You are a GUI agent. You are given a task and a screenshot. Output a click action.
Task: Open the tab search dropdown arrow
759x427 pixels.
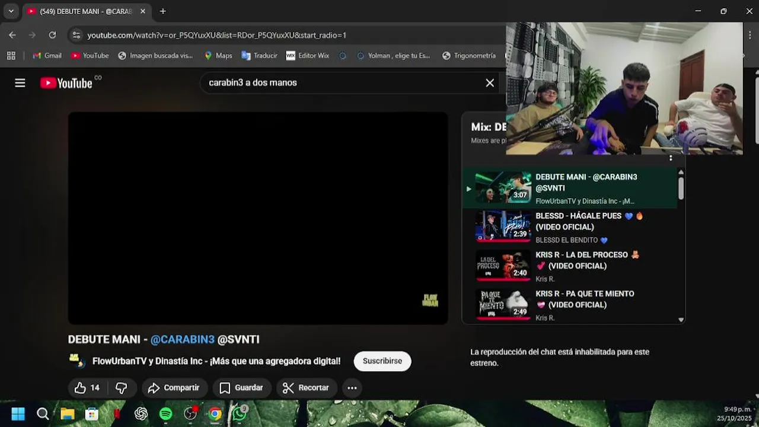(11, 11)
